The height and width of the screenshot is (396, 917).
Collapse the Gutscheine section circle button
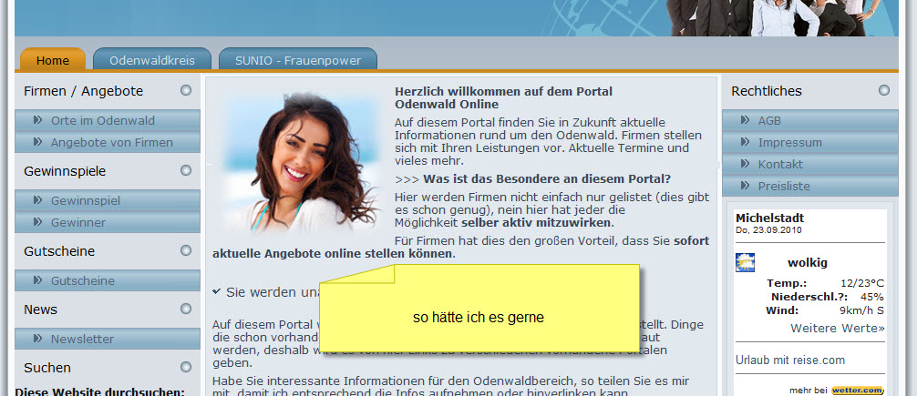(x=186, y=250)
